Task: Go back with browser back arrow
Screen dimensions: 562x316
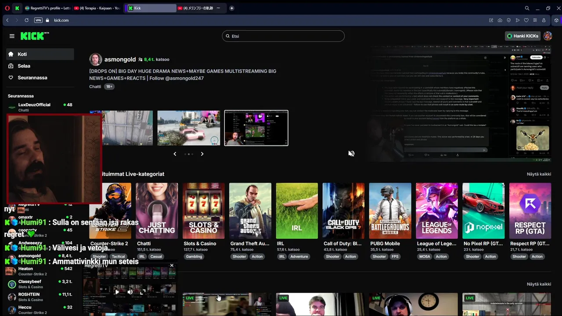Action: coord(7,20)
